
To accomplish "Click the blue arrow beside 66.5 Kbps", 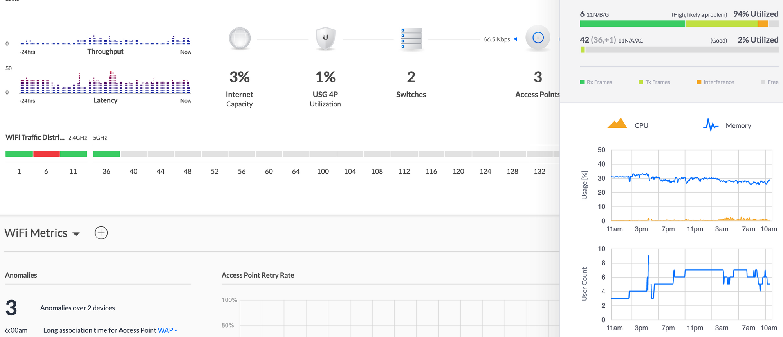I will point(515,39).
